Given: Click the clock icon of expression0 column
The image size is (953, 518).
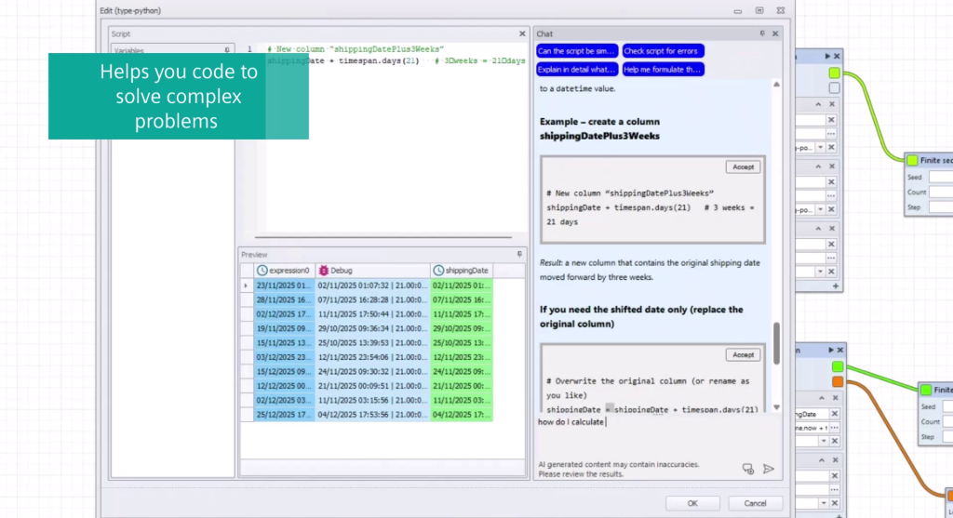Looking at the screenshot, I should pyautogui.click(x=262, y=271).
